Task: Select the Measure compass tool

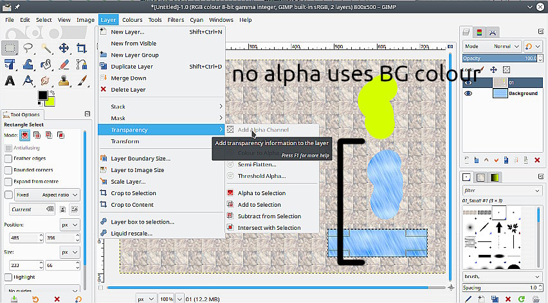Action: pos(28,80)
